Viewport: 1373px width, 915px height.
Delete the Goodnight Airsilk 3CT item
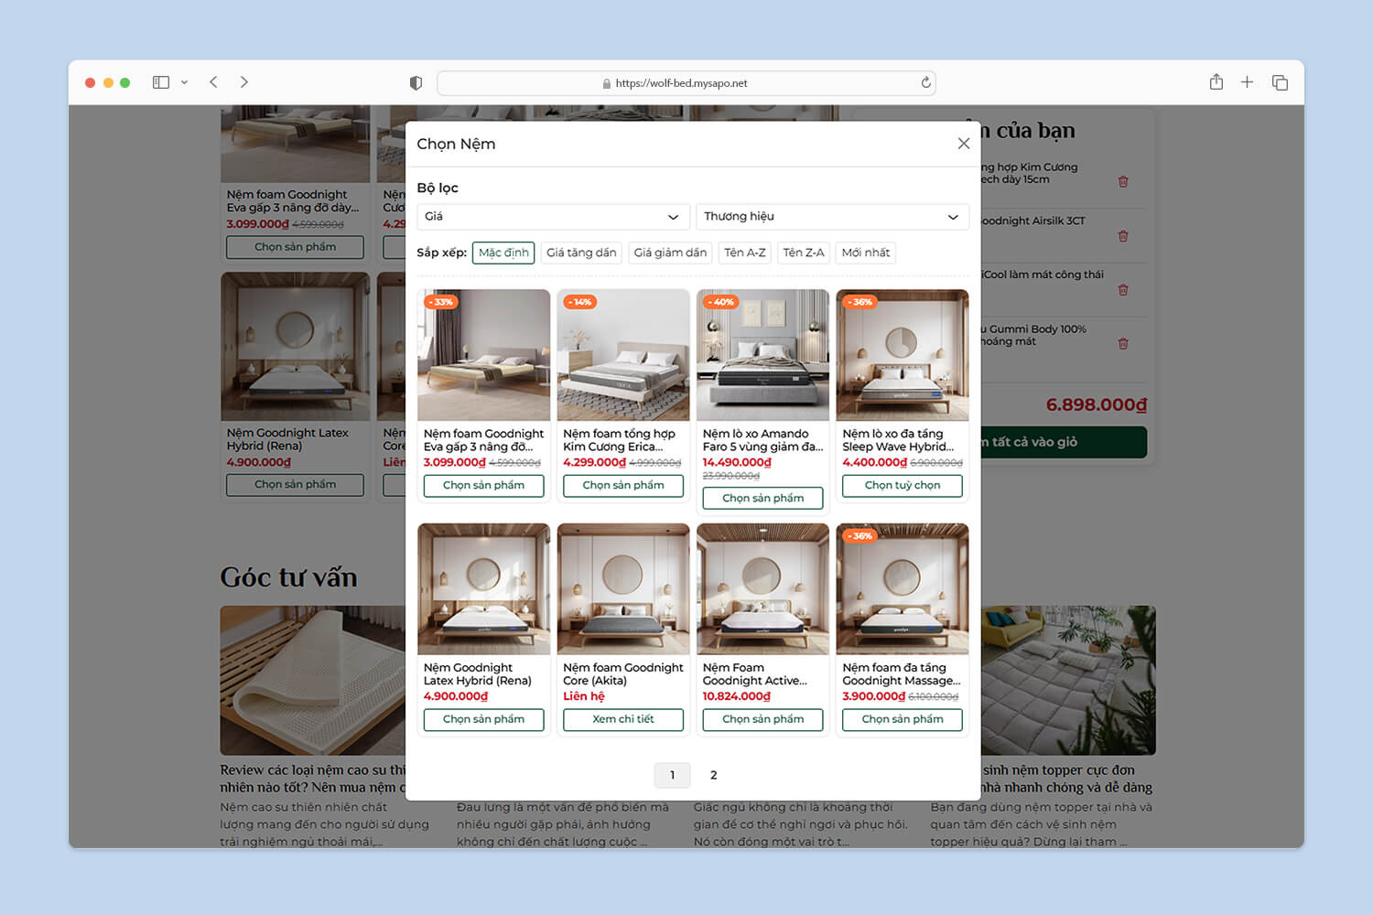(1123, 236)
